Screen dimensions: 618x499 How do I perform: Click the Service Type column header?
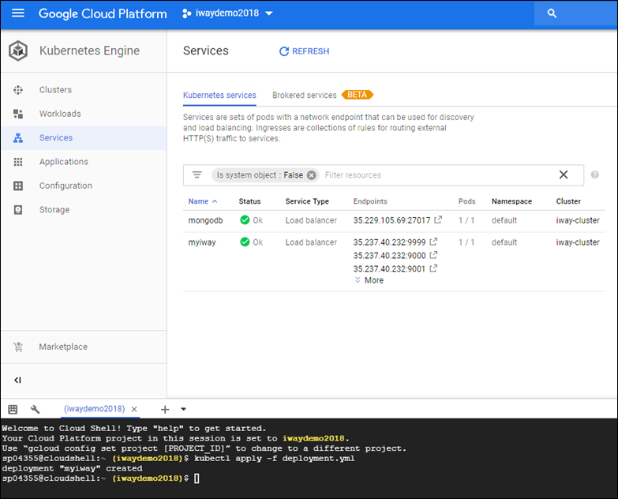[307, 201]
